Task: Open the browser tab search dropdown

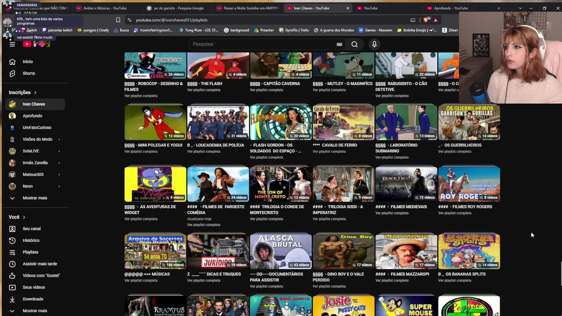Action: pyautogui.click(x=520, y=8)
